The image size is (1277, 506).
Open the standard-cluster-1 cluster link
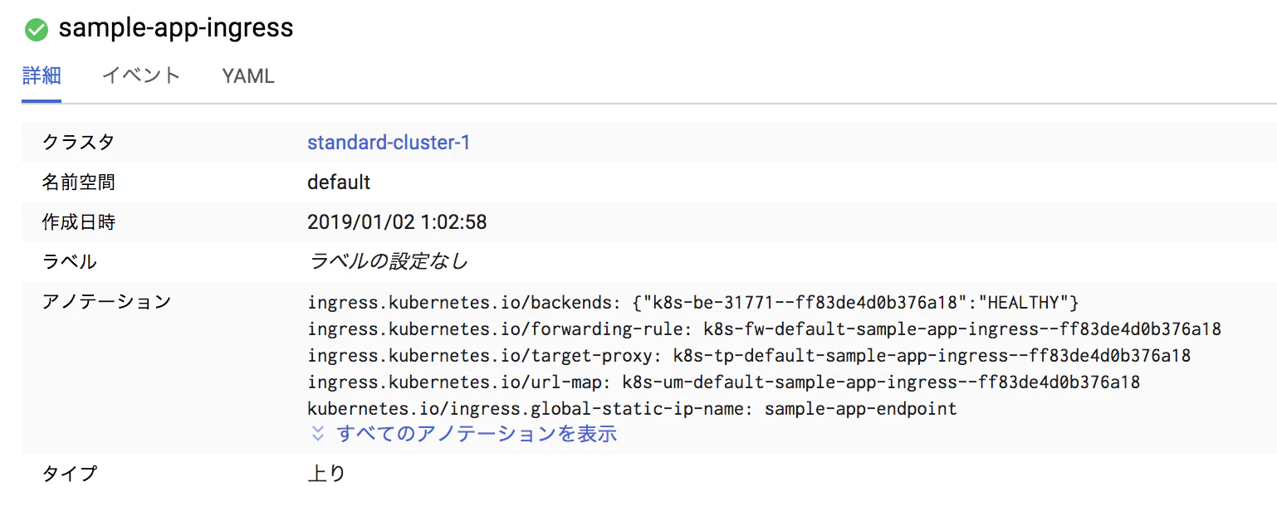(x=389, y=143)
